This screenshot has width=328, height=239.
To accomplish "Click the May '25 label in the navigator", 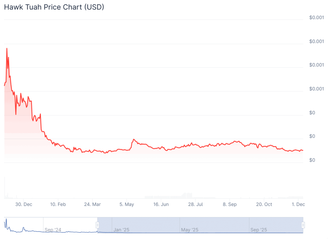I will coord(190,230).
